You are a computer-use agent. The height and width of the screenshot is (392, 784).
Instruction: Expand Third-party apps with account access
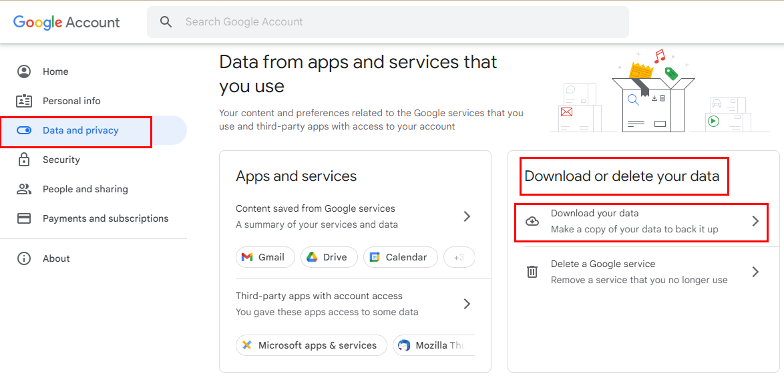pos(467,304)
